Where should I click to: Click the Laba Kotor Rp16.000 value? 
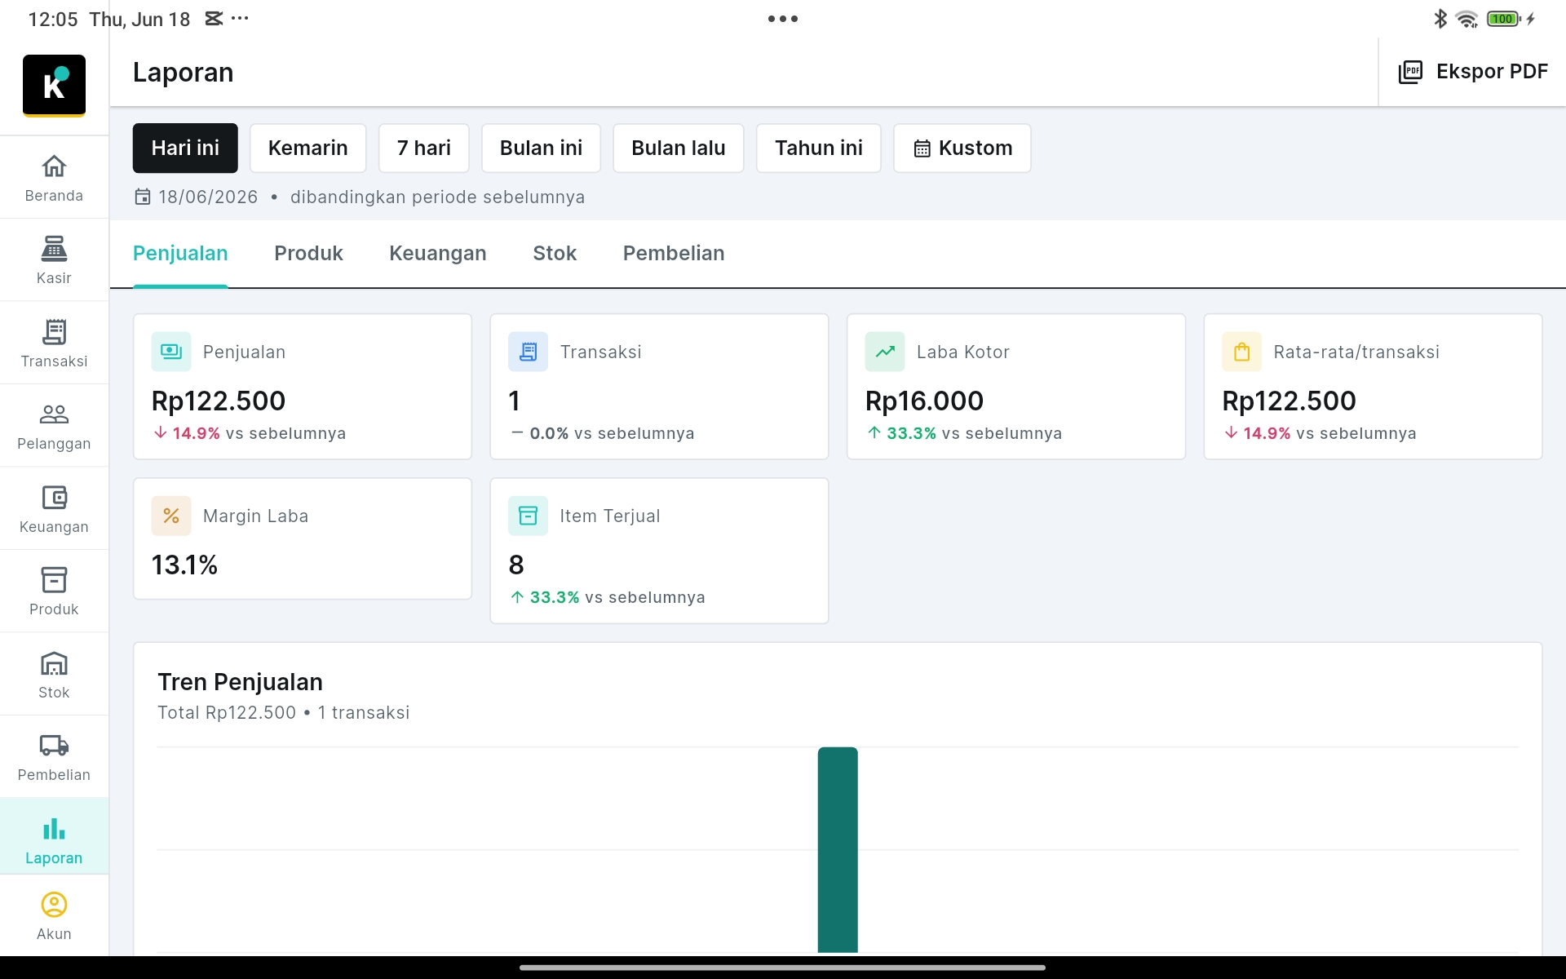click(x=924, y=401)
